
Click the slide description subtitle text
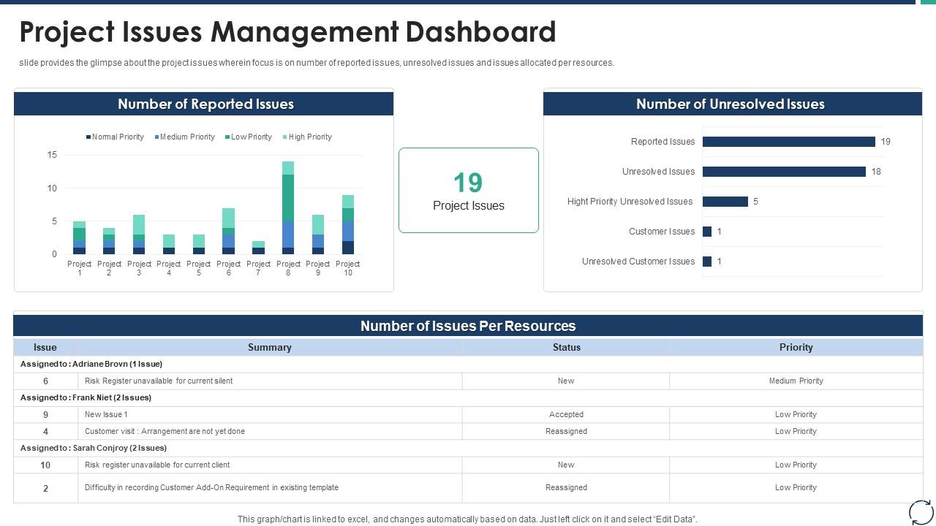[x=317, y=63]
